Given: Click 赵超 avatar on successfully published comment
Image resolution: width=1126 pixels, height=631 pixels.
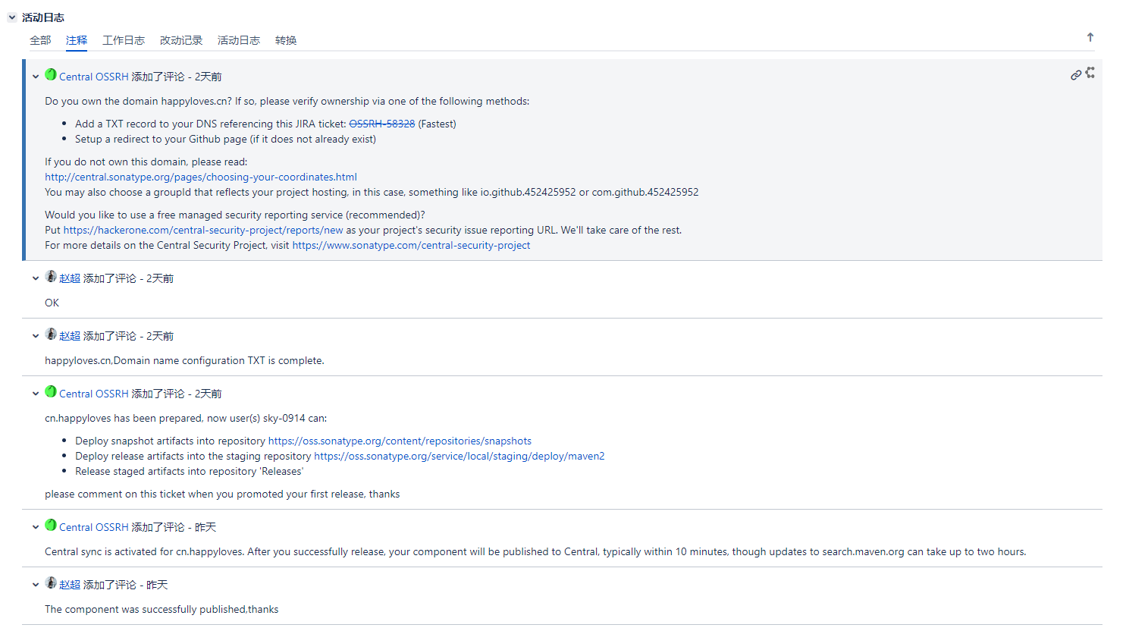Looking at the screenshot, I should click(51, 582).
